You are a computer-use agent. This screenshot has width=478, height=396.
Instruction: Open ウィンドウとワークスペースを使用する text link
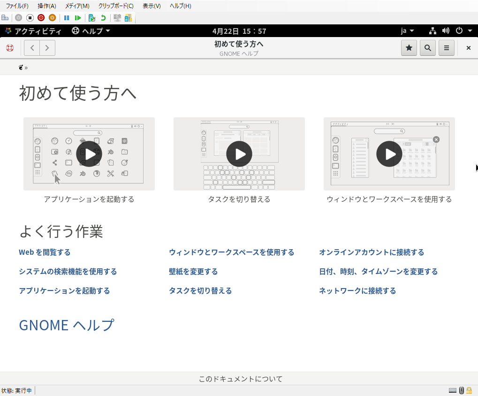pos(231,252)
